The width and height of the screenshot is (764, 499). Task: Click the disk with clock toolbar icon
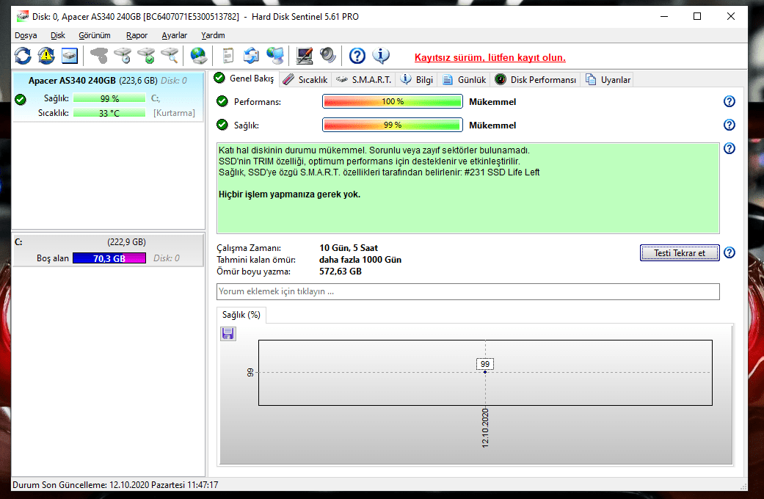(x=123, y=56)
